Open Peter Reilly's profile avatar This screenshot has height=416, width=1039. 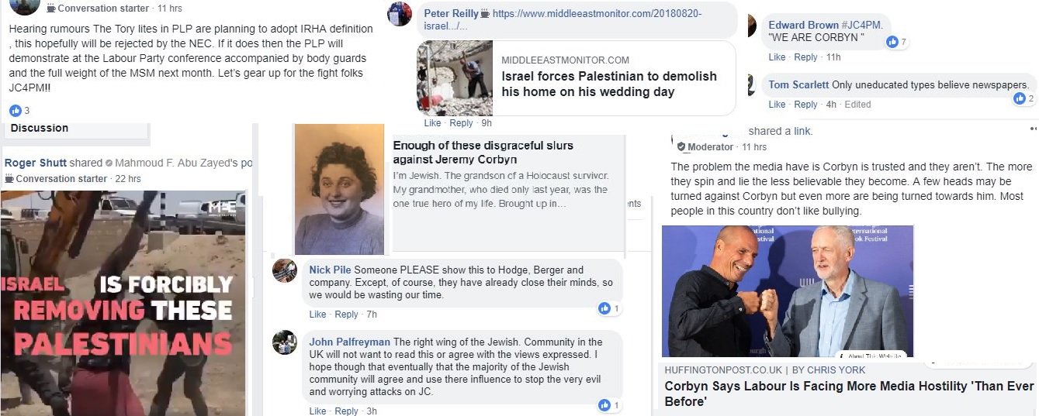click(x=400, y=15)
